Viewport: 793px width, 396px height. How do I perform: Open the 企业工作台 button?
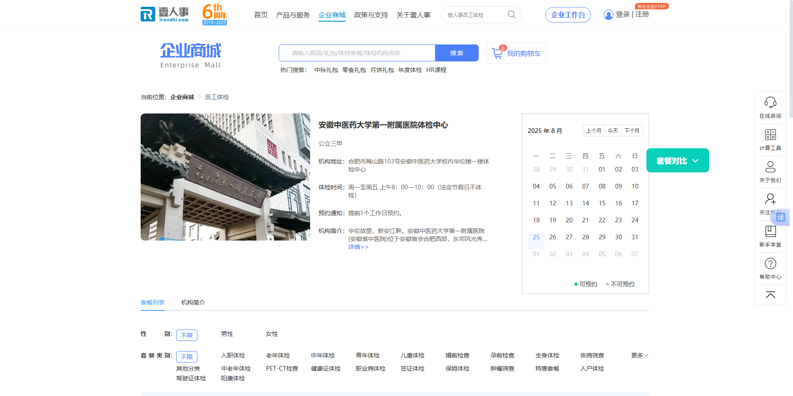568,15
